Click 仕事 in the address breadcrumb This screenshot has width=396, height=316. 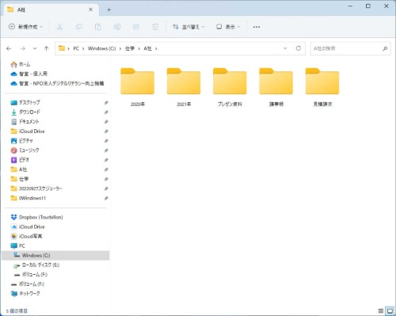click(130, 48)
